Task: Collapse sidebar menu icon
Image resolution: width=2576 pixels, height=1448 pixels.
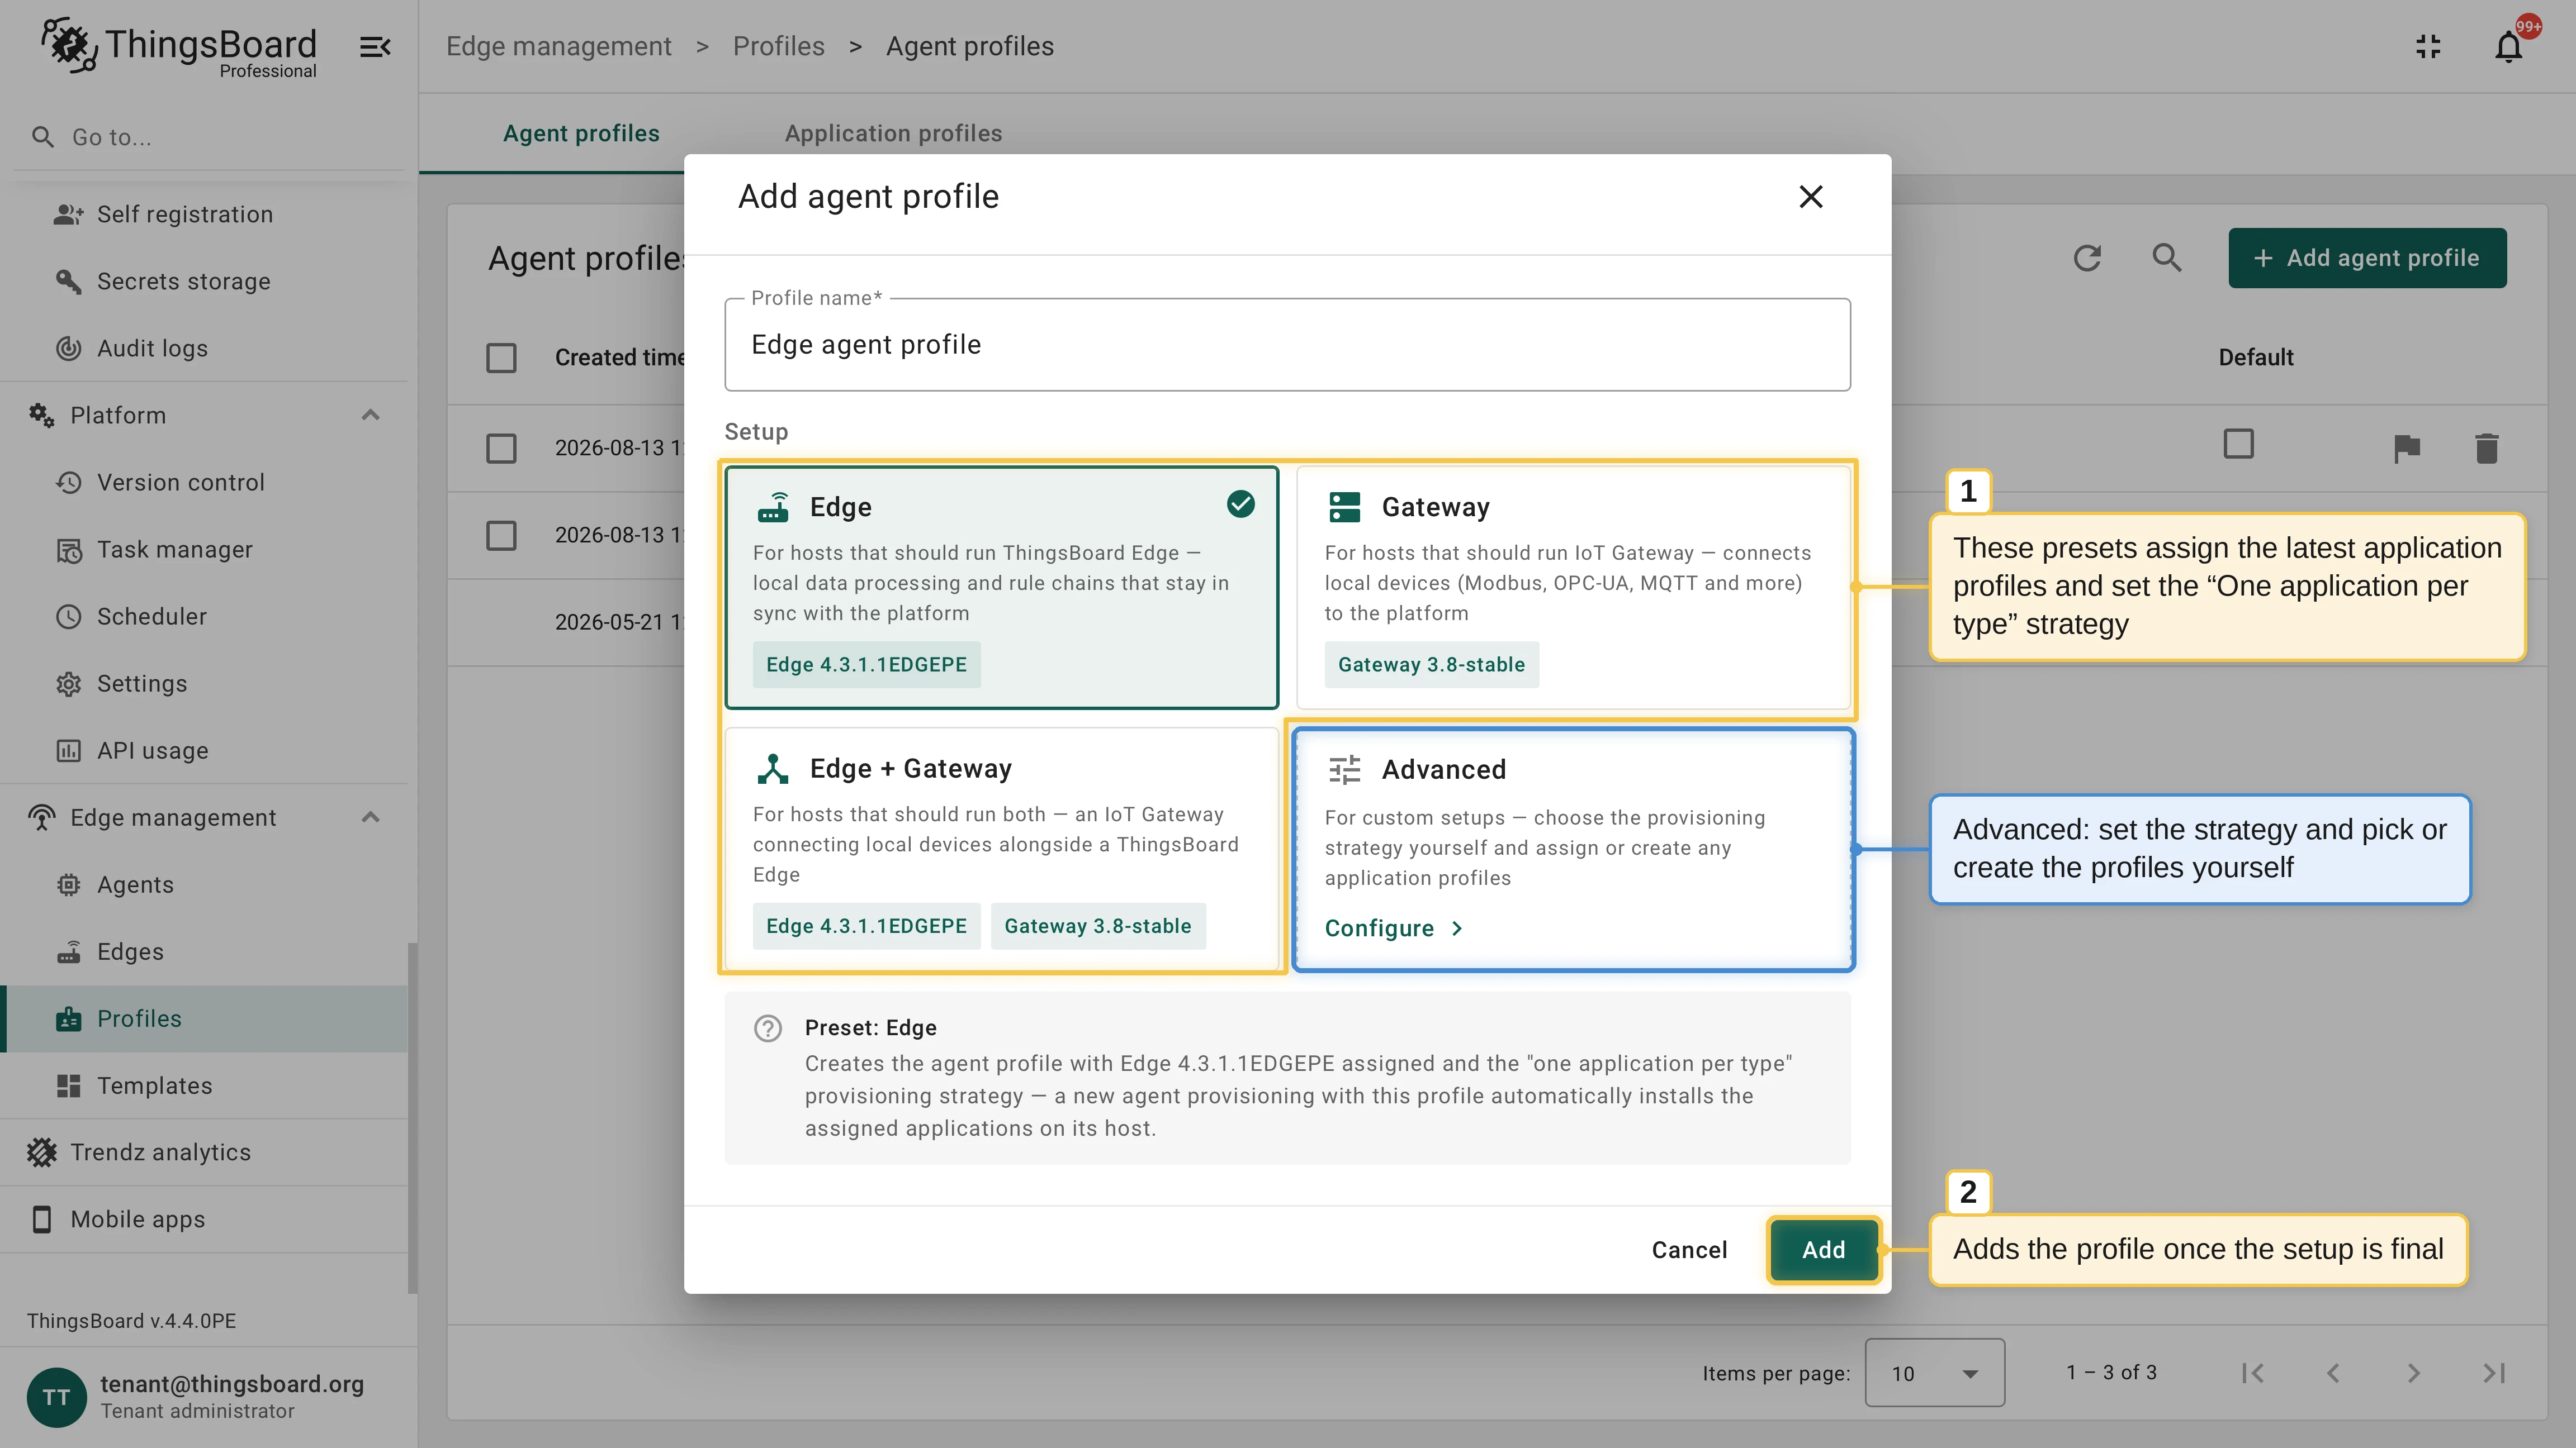Action: [x=375, y=47]
